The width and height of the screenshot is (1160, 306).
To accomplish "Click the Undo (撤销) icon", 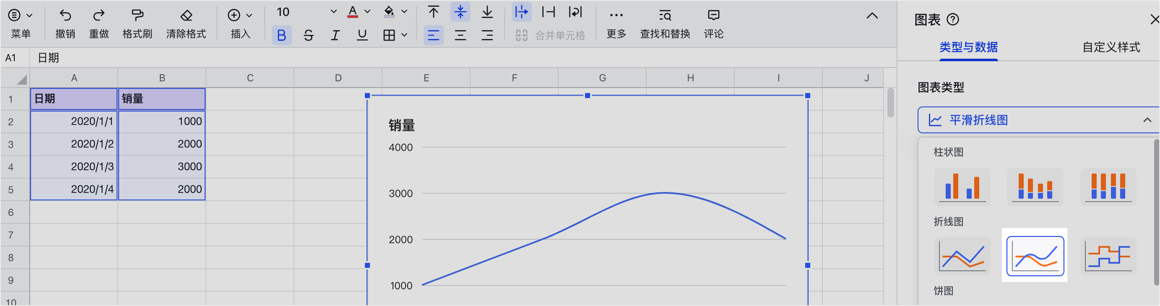I will (x=65, y=16).
